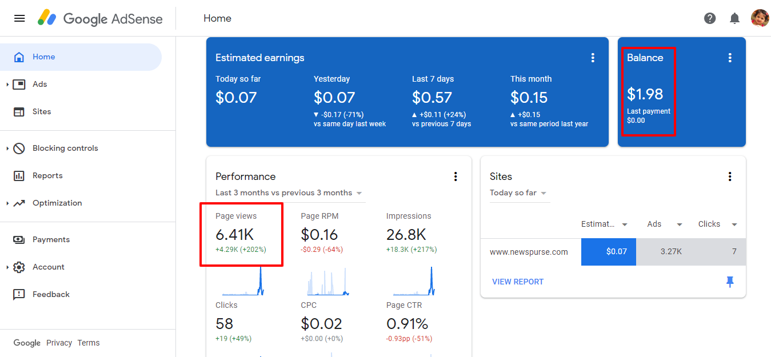Open Estimated earnings card options menu
This screenshot has width=771, height=357.
[593, 58]
